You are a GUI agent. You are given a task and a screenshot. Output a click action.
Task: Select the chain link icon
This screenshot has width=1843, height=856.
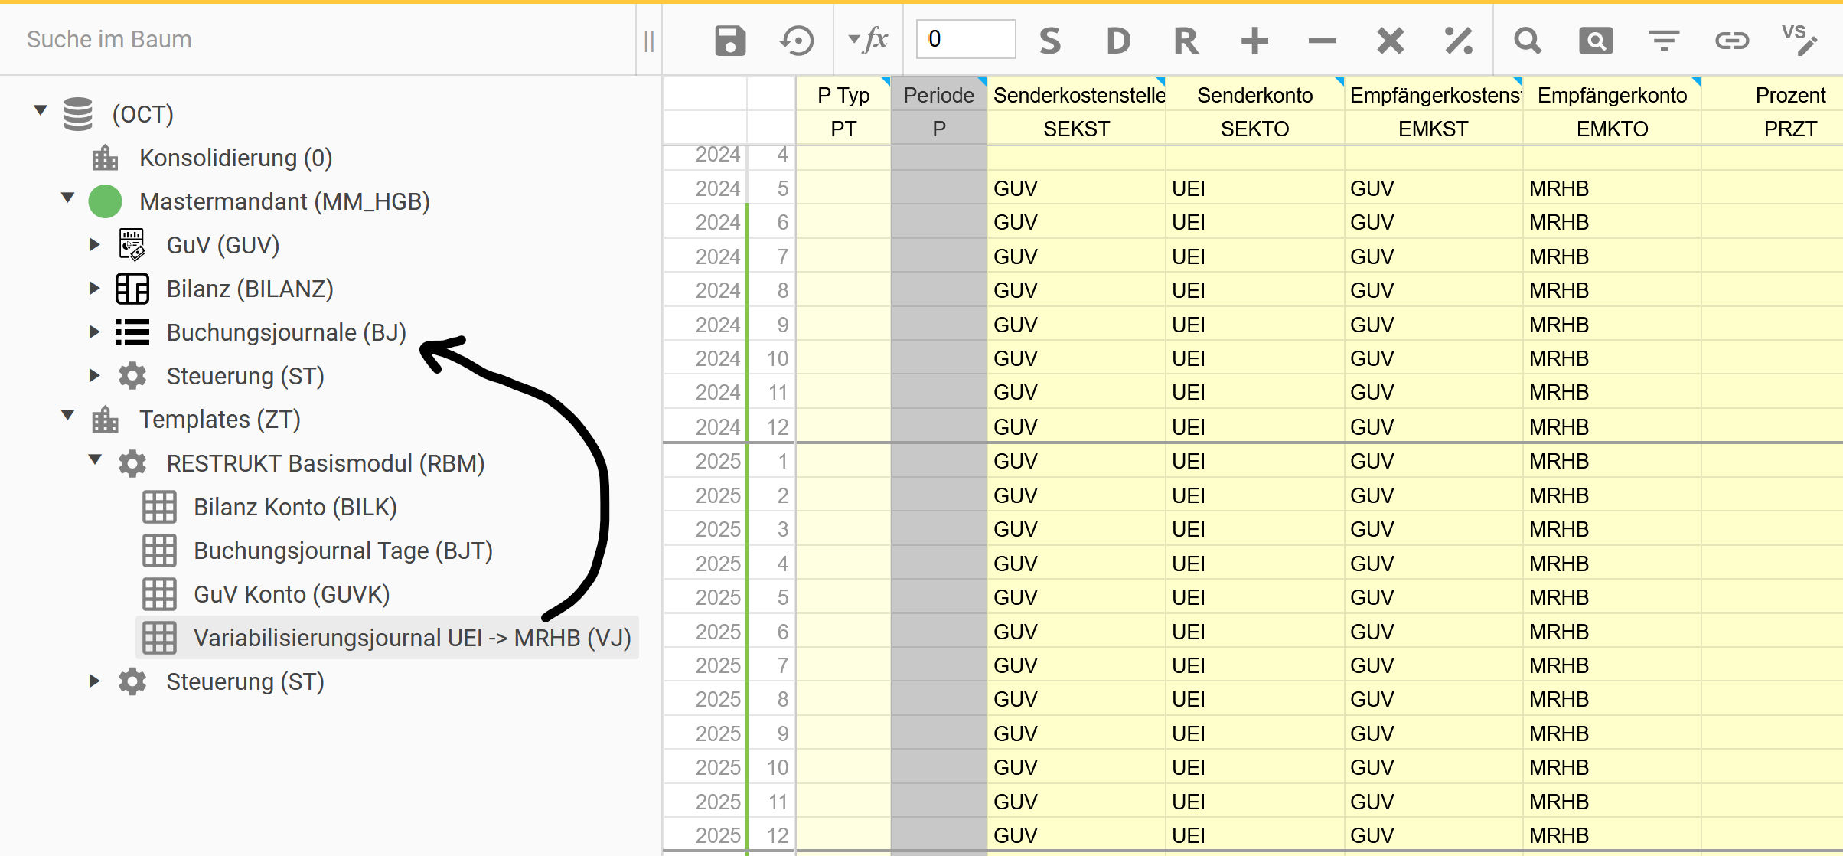1733,40
